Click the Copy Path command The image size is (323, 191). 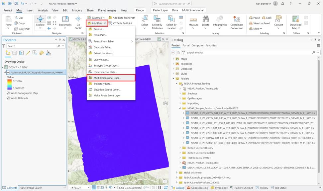(22, 29)
